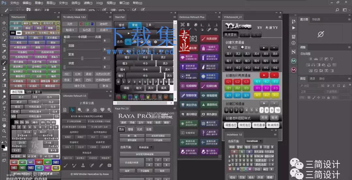Select the Elliptical Marquee tool
Viewport: 352px width, 180px height.
coord(4,29)
